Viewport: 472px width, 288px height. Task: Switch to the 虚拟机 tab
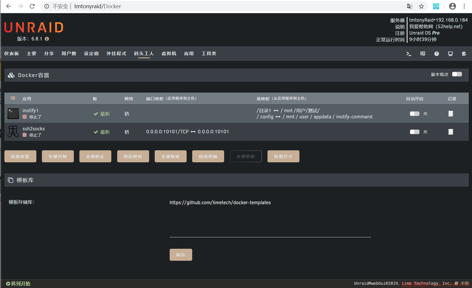(x=169, y=54)
